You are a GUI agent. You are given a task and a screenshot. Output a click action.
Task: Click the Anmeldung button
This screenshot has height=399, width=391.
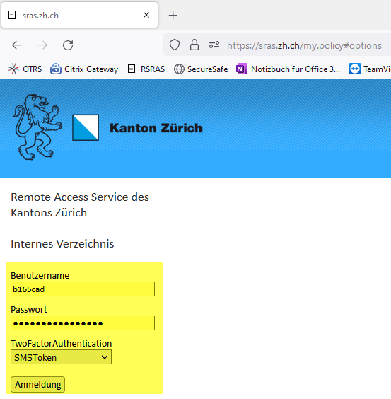coord(38,384)
